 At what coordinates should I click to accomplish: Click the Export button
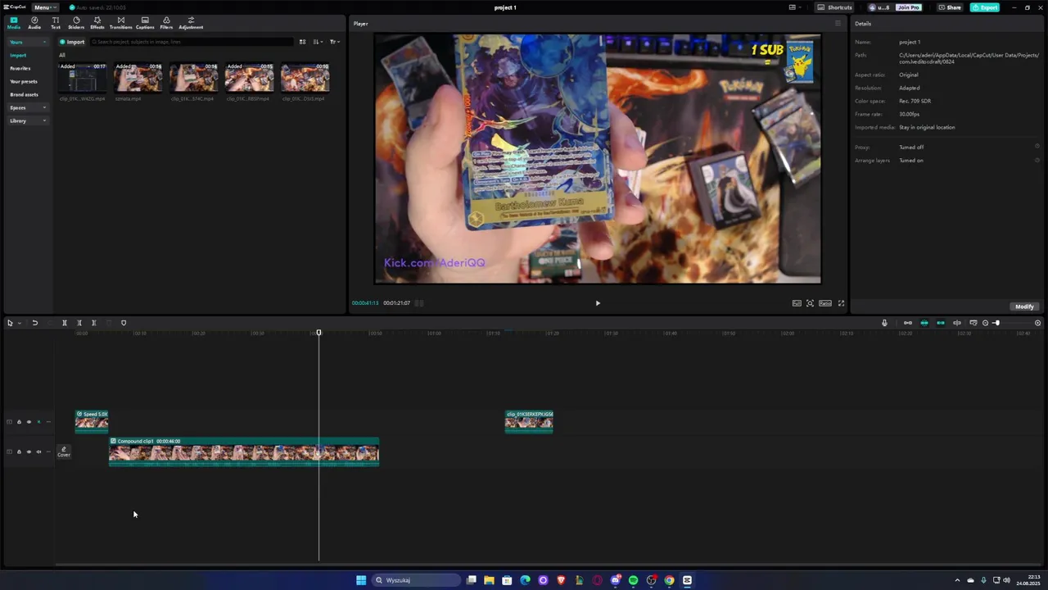[985, 7]
